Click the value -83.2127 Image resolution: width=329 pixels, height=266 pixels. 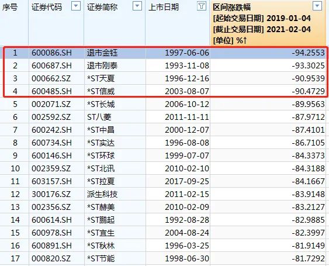coord(308,207)
